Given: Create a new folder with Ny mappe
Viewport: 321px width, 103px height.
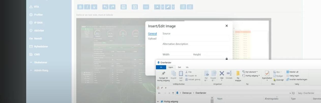Looking at the screenshot, I should (238, 76).
